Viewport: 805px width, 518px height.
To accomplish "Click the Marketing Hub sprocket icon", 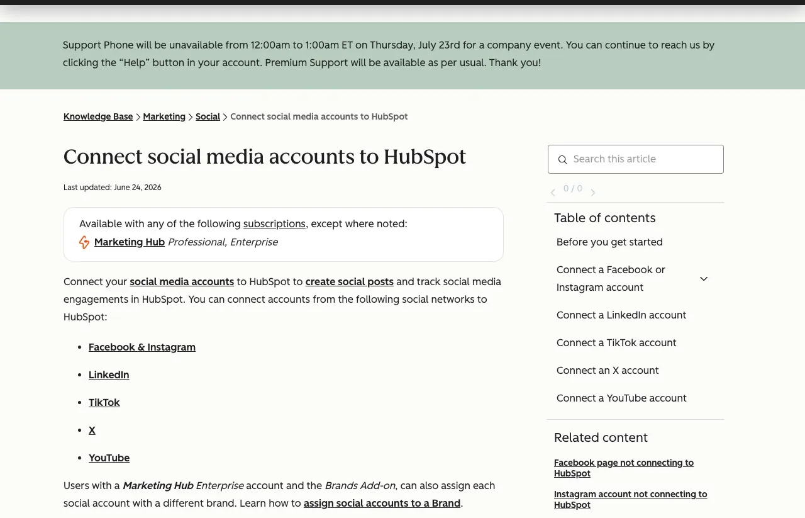I will (x=84, y=242).
